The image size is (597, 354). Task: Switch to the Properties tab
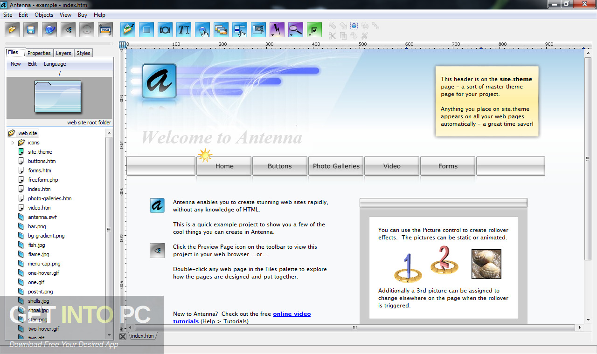(x=39, y=53)
